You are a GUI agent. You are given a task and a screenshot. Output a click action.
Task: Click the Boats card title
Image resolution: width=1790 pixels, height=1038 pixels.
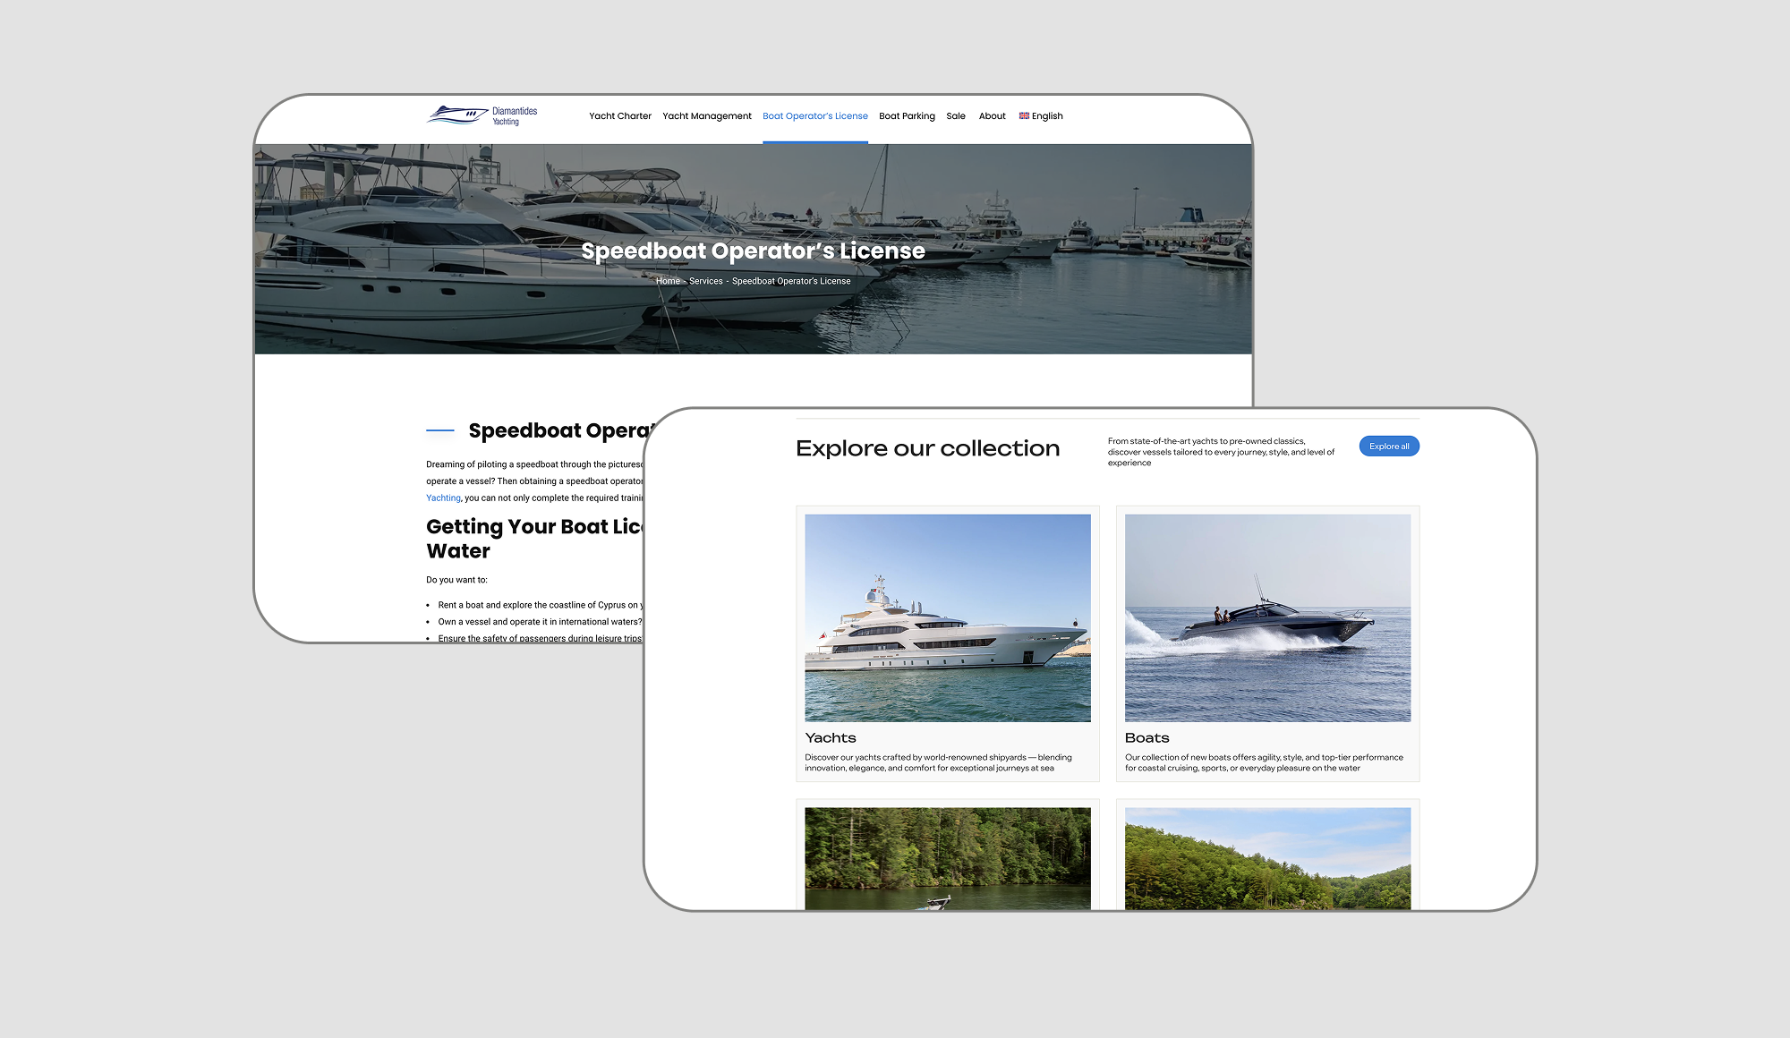pos(1146,737)
